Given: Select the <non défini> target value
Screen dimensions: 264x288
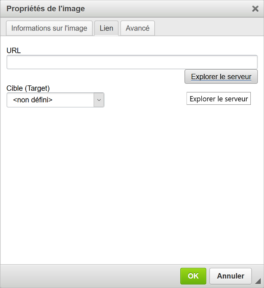Looking at the screenshot, I should [x=33, y=100].
